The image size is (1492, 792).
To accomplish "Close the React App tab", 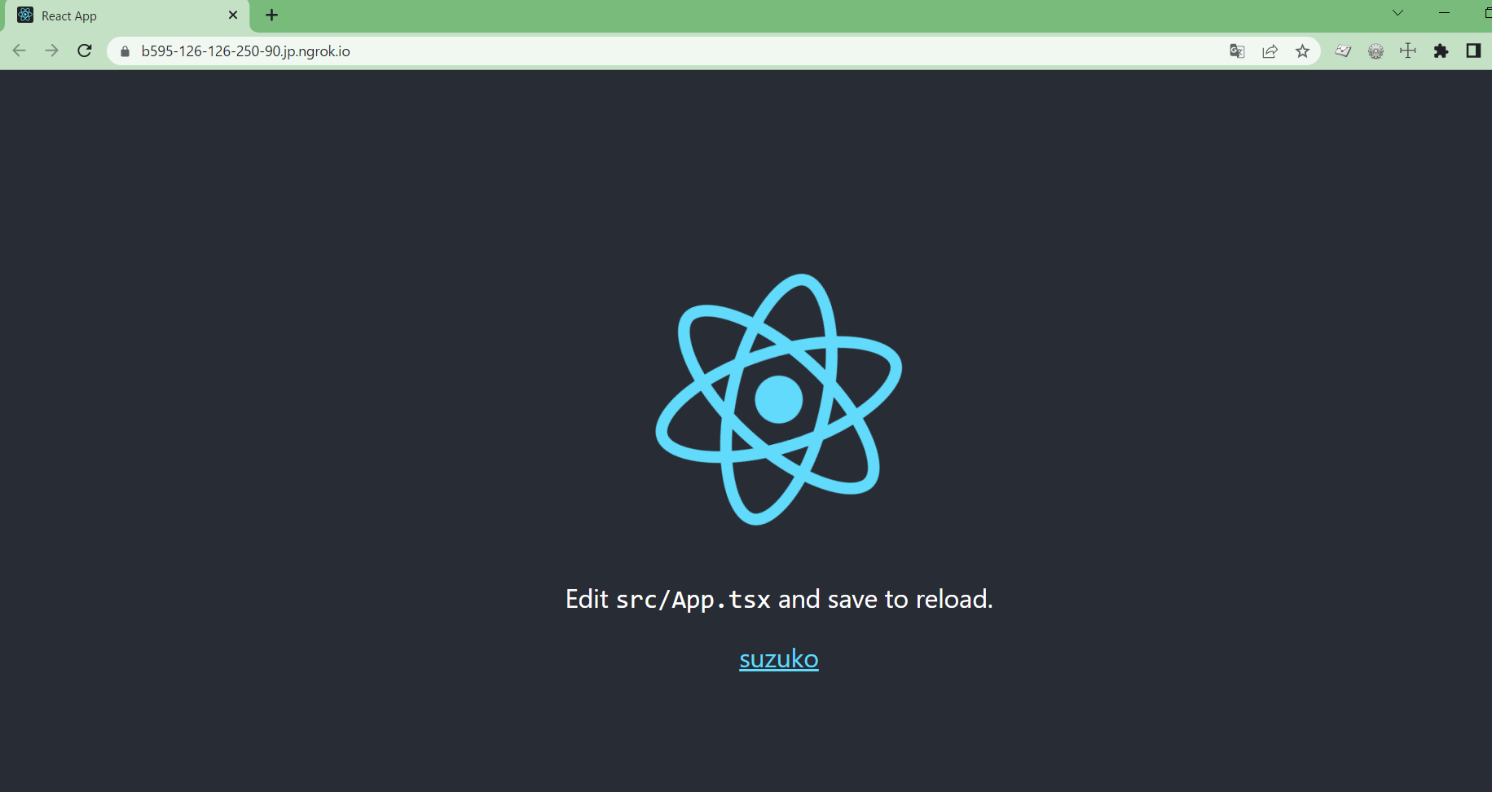I will pos(233,15).
